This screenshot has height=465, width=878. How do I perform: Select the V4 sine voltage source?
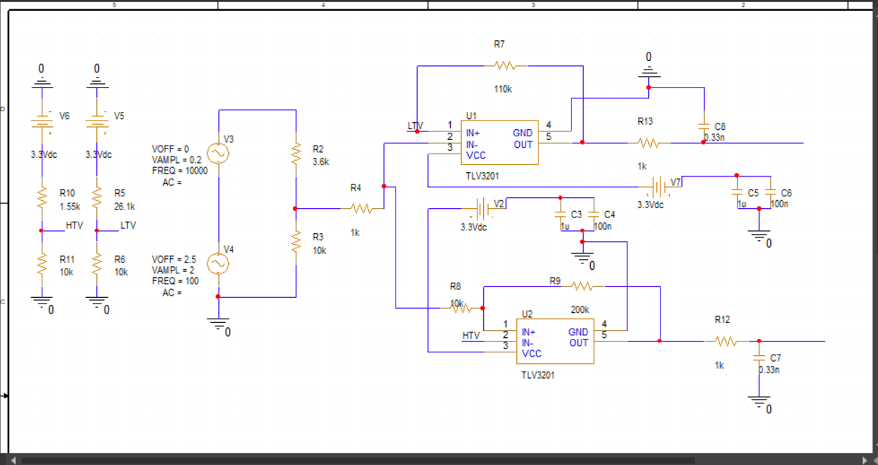tap(218, 264)
